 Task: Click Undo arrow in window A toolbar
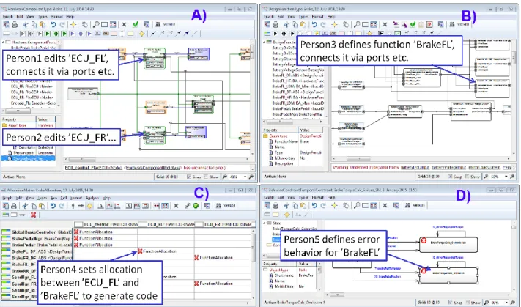53,24
